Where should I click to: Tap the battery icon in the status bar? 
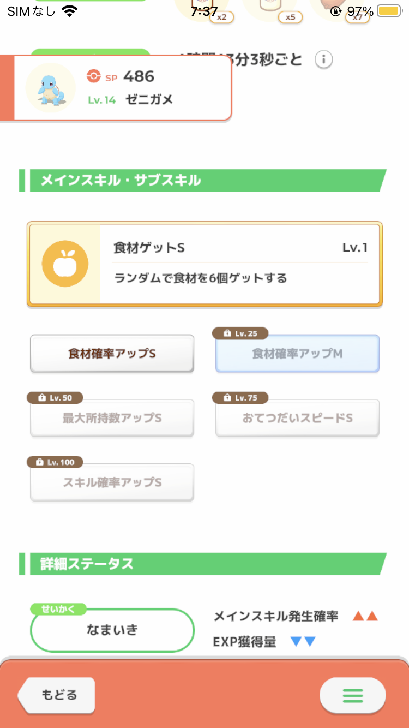[x=389, y=11]
